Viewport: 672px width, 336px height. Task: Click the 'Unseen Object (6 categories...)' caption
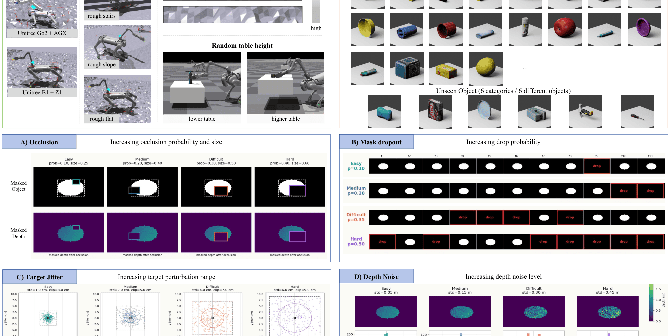click(503, 91)
